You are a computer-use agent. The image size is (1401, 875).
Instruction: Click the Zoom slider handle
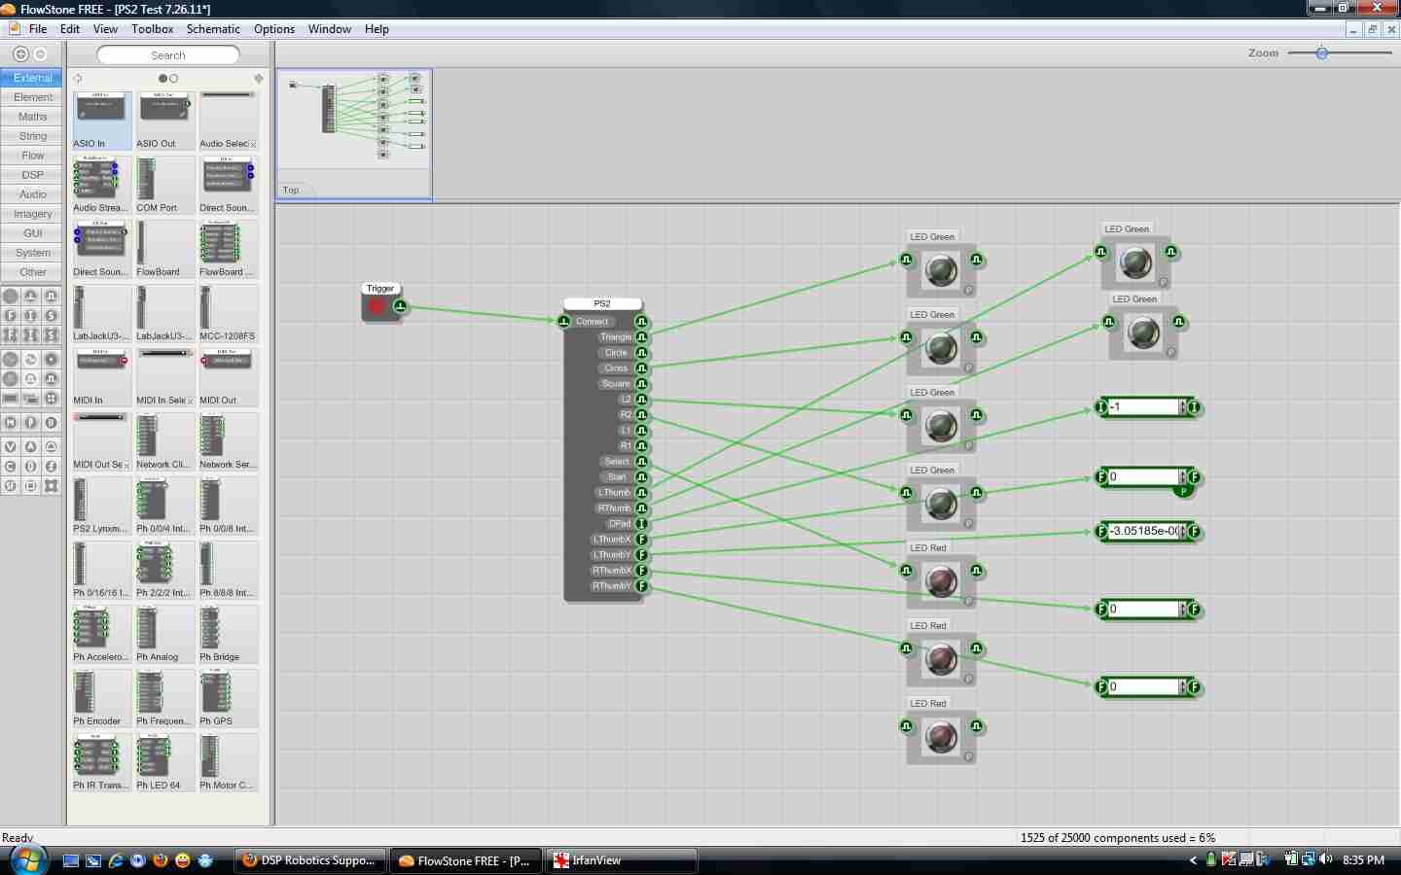click(x=1323, y=54)
